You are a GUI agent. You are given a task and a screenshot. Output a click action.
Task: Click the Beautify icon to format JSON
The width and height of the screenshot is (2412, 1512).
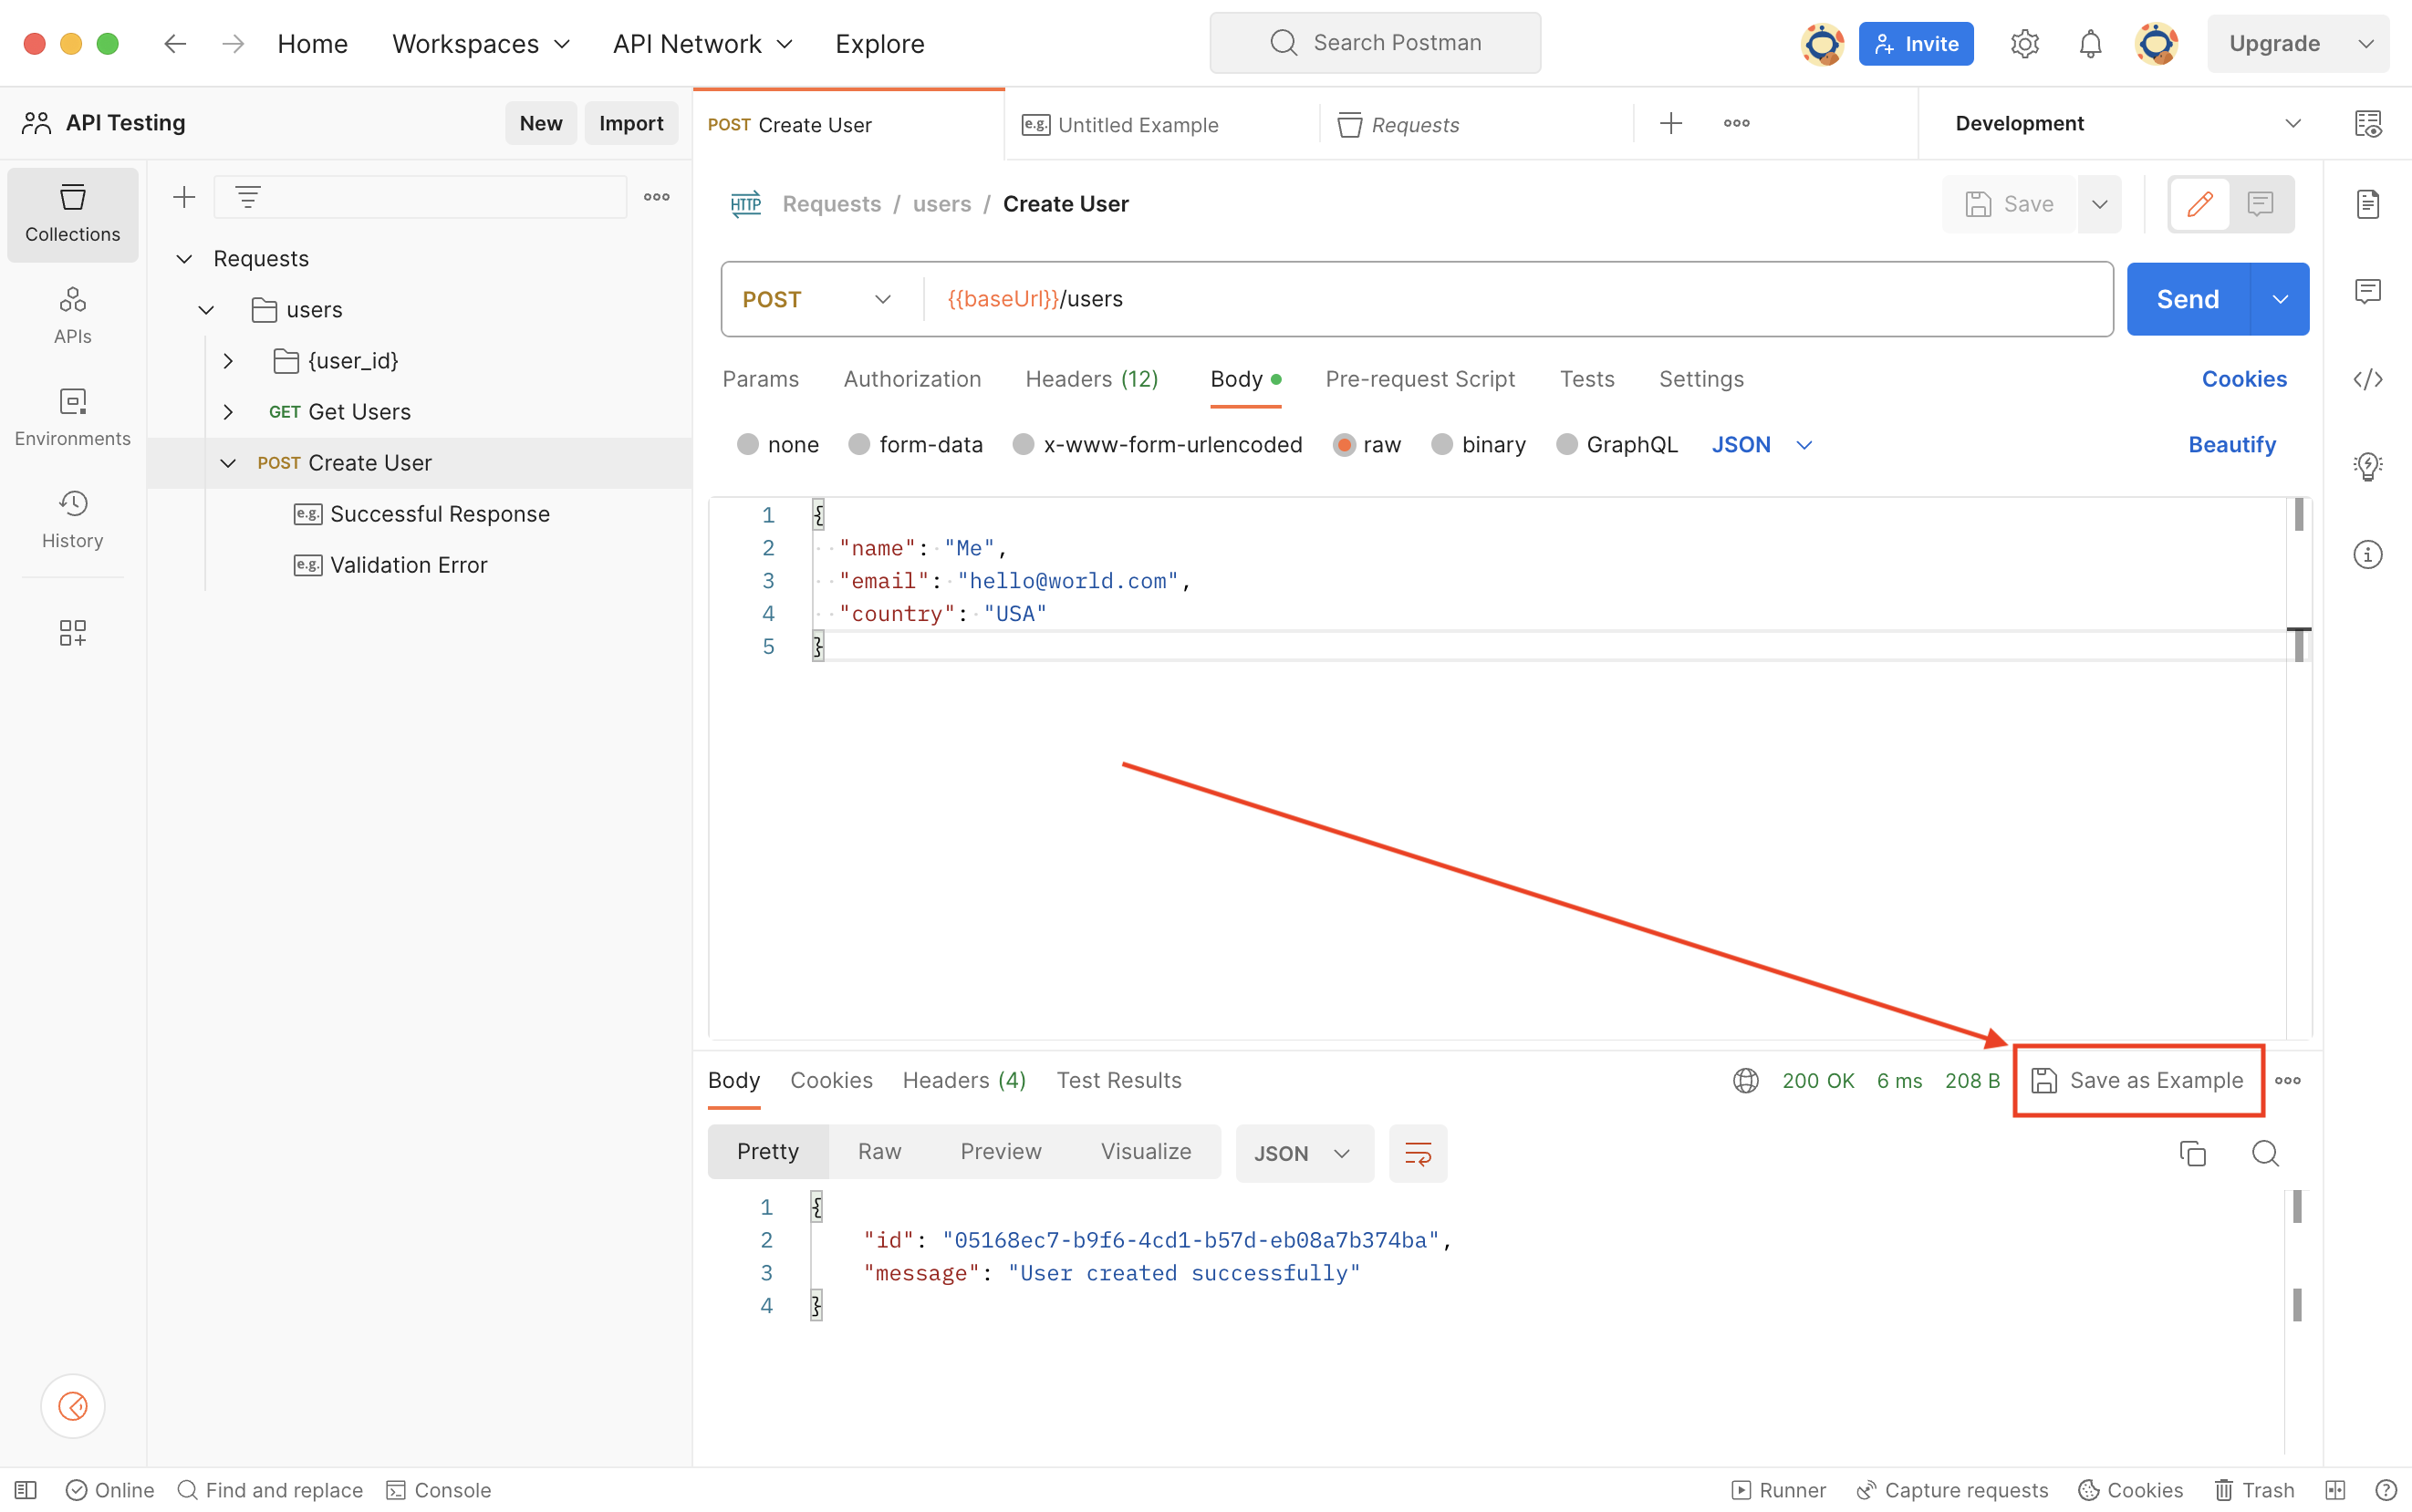(x=2232, y=444)
